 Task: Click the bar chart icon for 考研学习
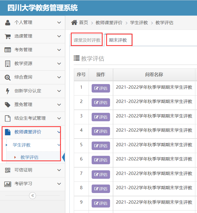8,184
